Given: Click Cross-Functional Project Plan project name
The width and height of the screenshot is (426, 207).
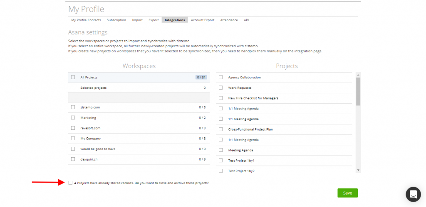Looking at the screenshot, I should click(x=250, y=129).
